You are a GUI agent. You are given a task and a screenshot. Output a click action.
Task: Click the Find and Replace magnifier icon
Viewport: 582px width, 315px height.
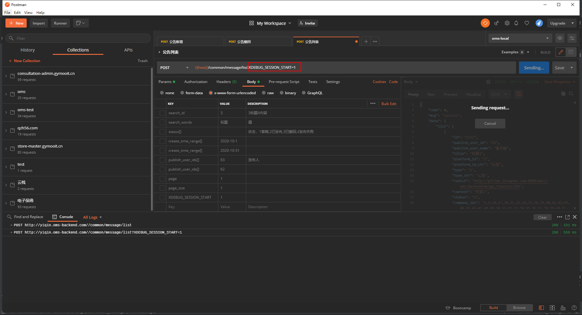9,217
